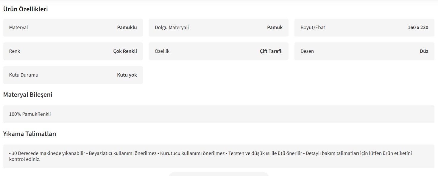Screen dimensions: 438x176
Task: Click the Ürün Özellikleri heading
Action: click(25, 9)
